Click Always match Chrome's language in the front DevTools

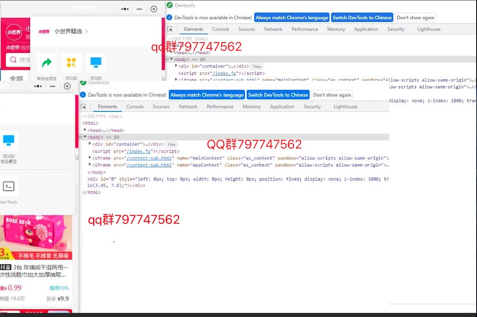coord(207,95)
